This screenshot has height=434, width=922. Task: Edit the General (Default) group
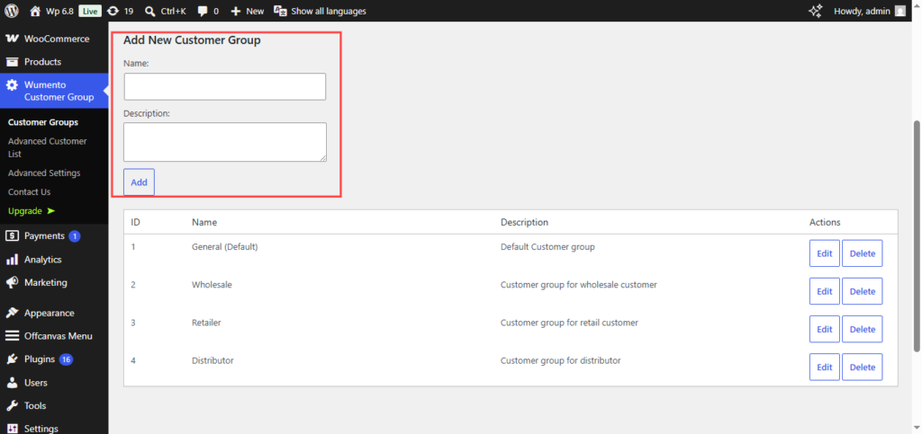(825, 253)
